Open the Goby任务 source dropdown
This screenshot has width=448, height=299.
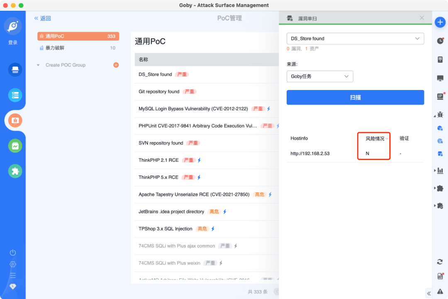[x=320, y=76]
